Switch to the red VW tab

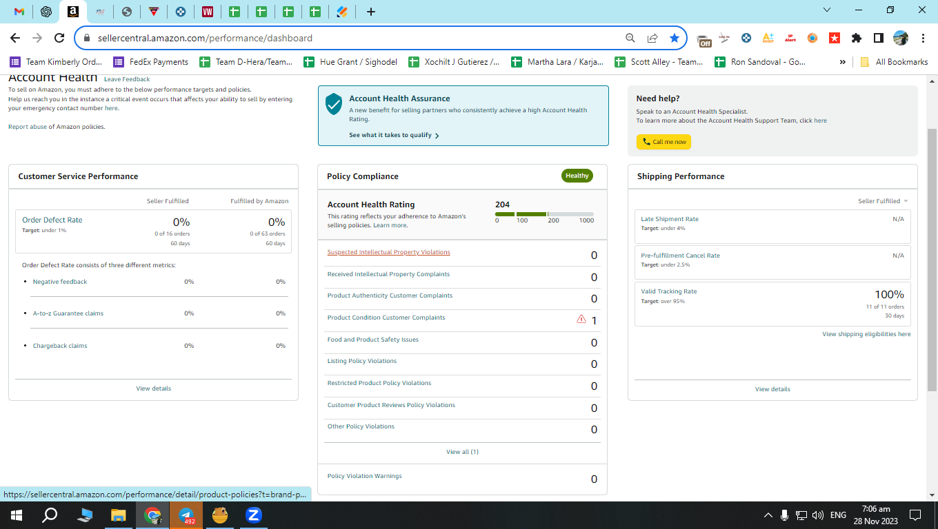point(208,12)
